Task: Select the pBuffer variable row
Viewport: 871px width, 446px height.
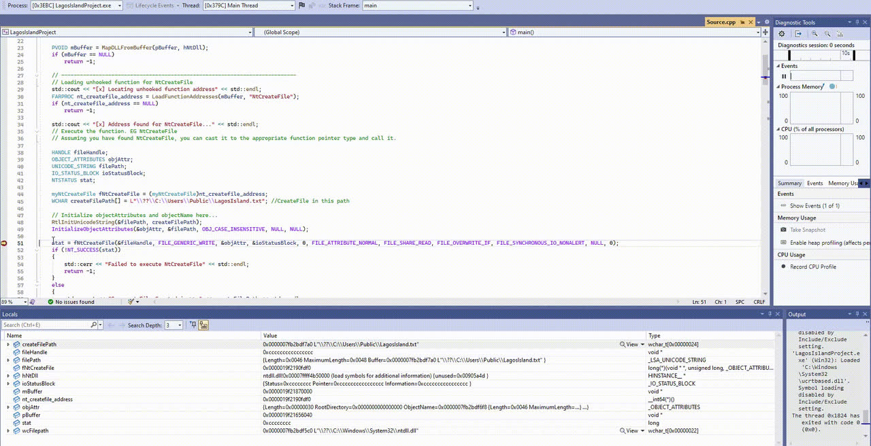Action: 391,415
